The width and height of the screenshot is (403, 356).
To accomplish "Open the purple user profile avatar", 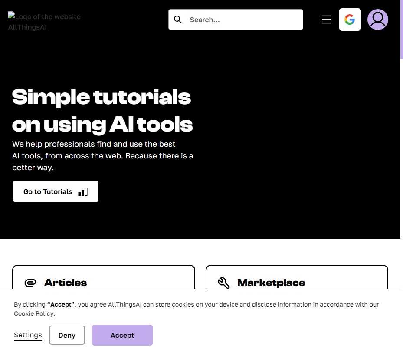I will 377,20.
